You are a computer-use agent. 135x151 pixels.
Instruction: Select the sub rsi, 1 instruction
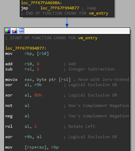(22, 69)
